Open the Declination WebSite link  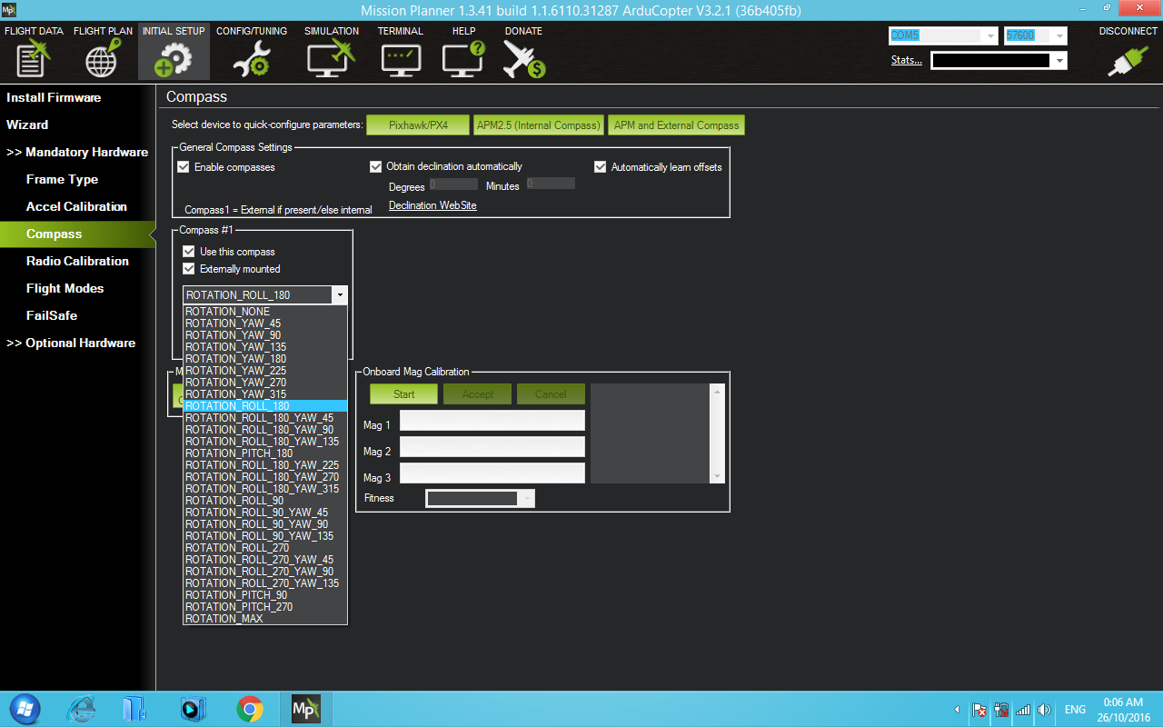432,205
